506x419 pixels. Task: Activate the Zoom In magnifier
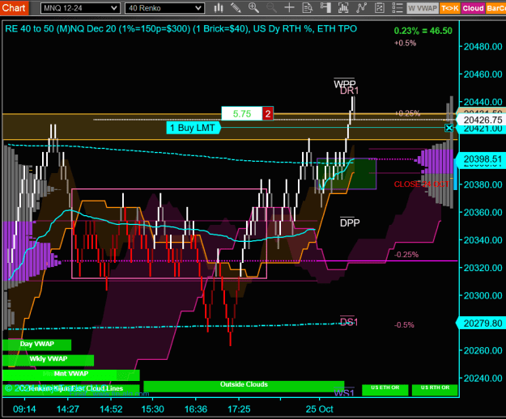coord(253,8)
